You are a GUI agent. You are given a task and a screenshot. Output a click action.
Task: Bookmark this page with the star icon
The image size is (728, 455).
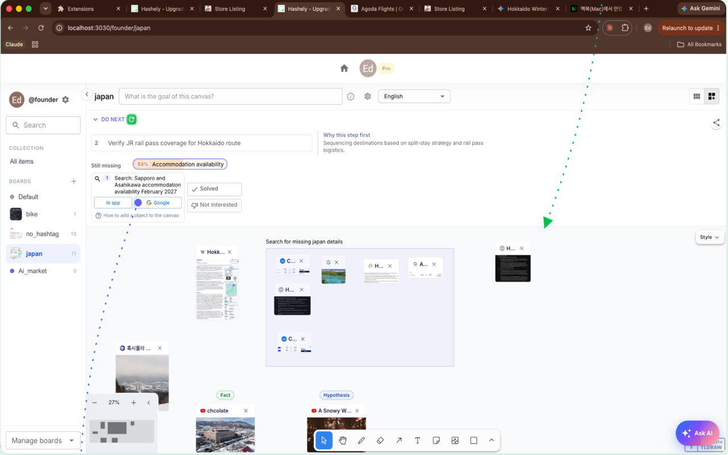pos(588,28)
